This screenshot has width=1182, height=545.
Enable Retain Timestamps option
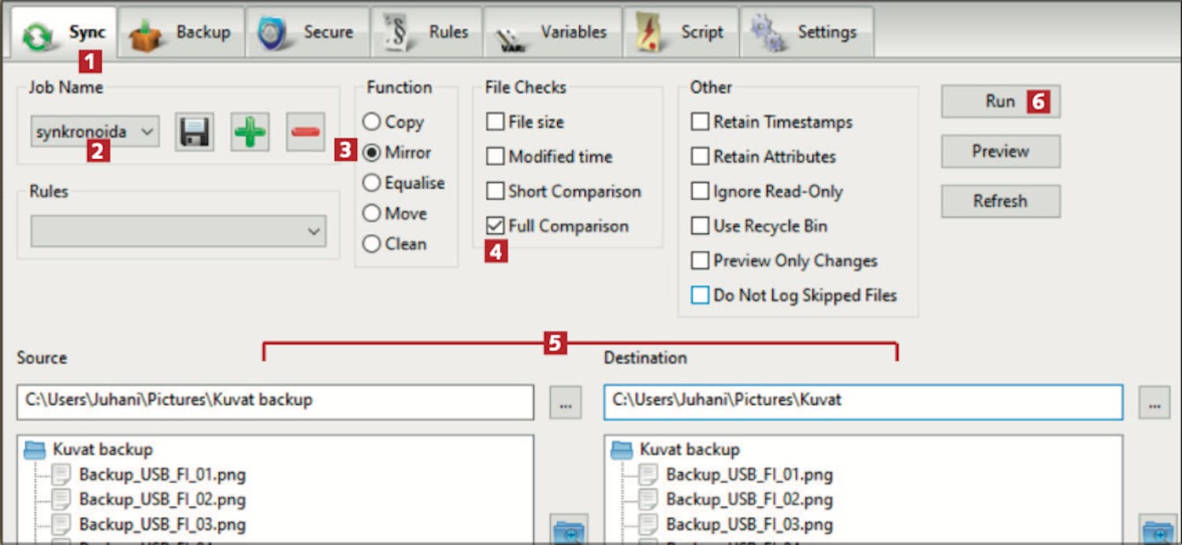[x=700, y=122]
